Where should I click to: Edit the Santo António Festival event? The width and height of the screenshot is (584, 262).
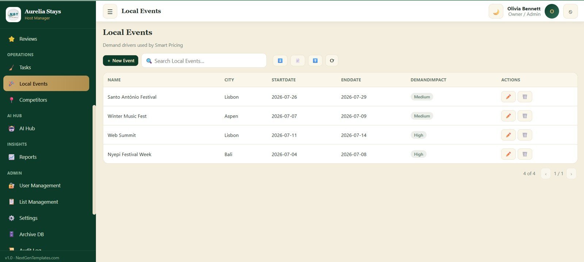508,97
